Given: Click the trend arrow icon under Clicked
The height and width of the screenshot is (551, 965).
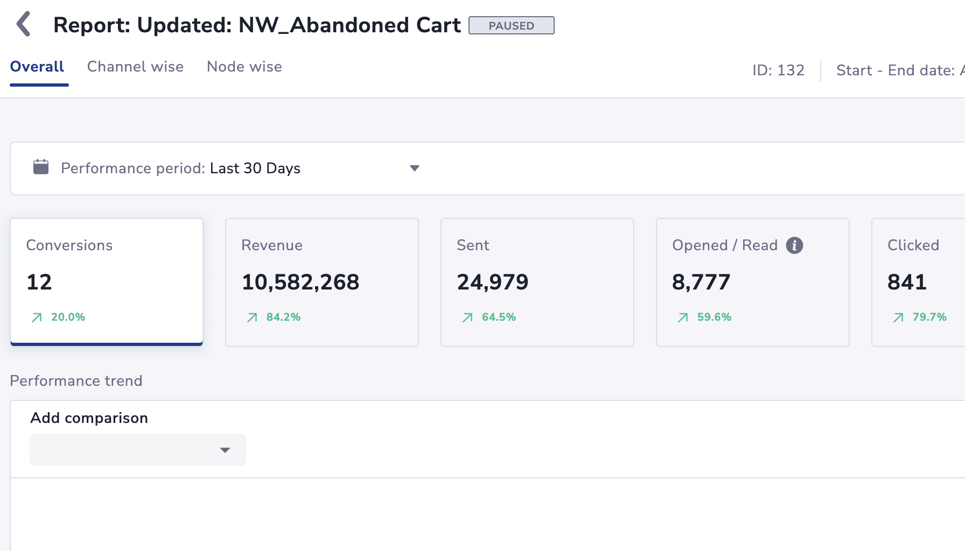Looking at the screenshot, I should (x=898, y=317).
